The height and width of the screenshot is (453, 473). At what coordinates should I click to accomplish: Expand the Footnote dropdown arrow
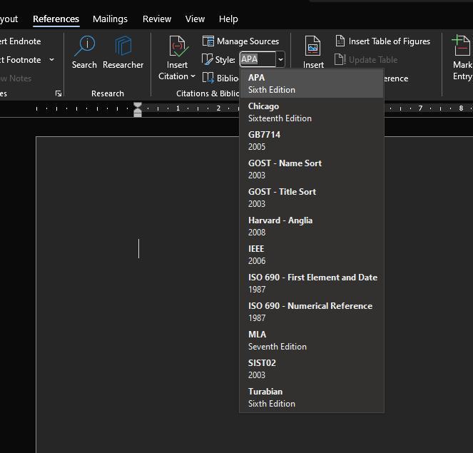[52, 60]
